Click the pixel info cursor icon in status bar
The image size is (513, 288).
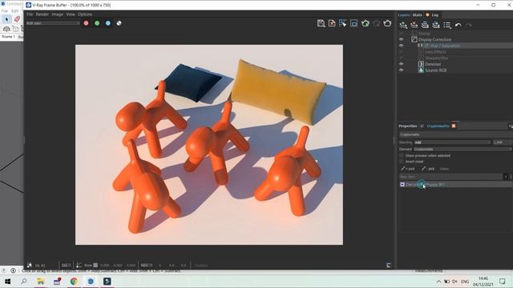point(30,265)
